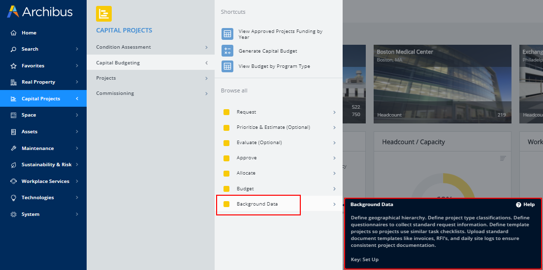Open the Space menu item

(29, 115)
